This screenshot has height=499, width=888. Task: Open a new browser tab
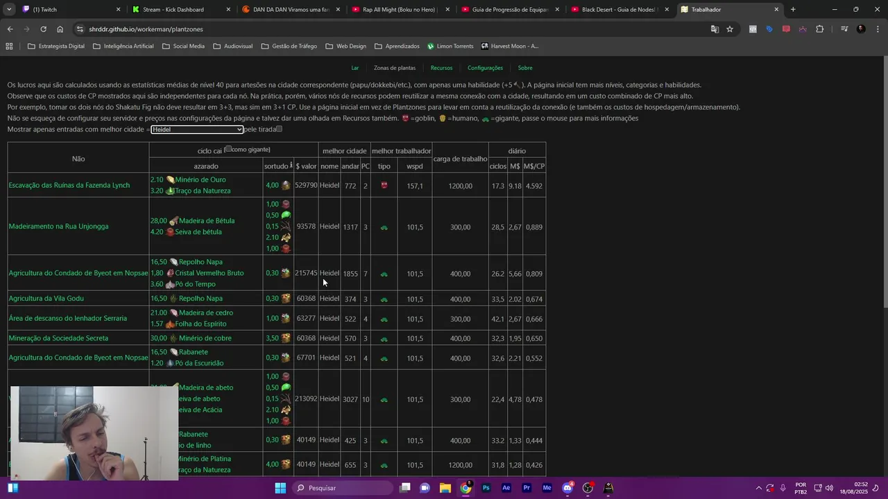coord(793,10)
